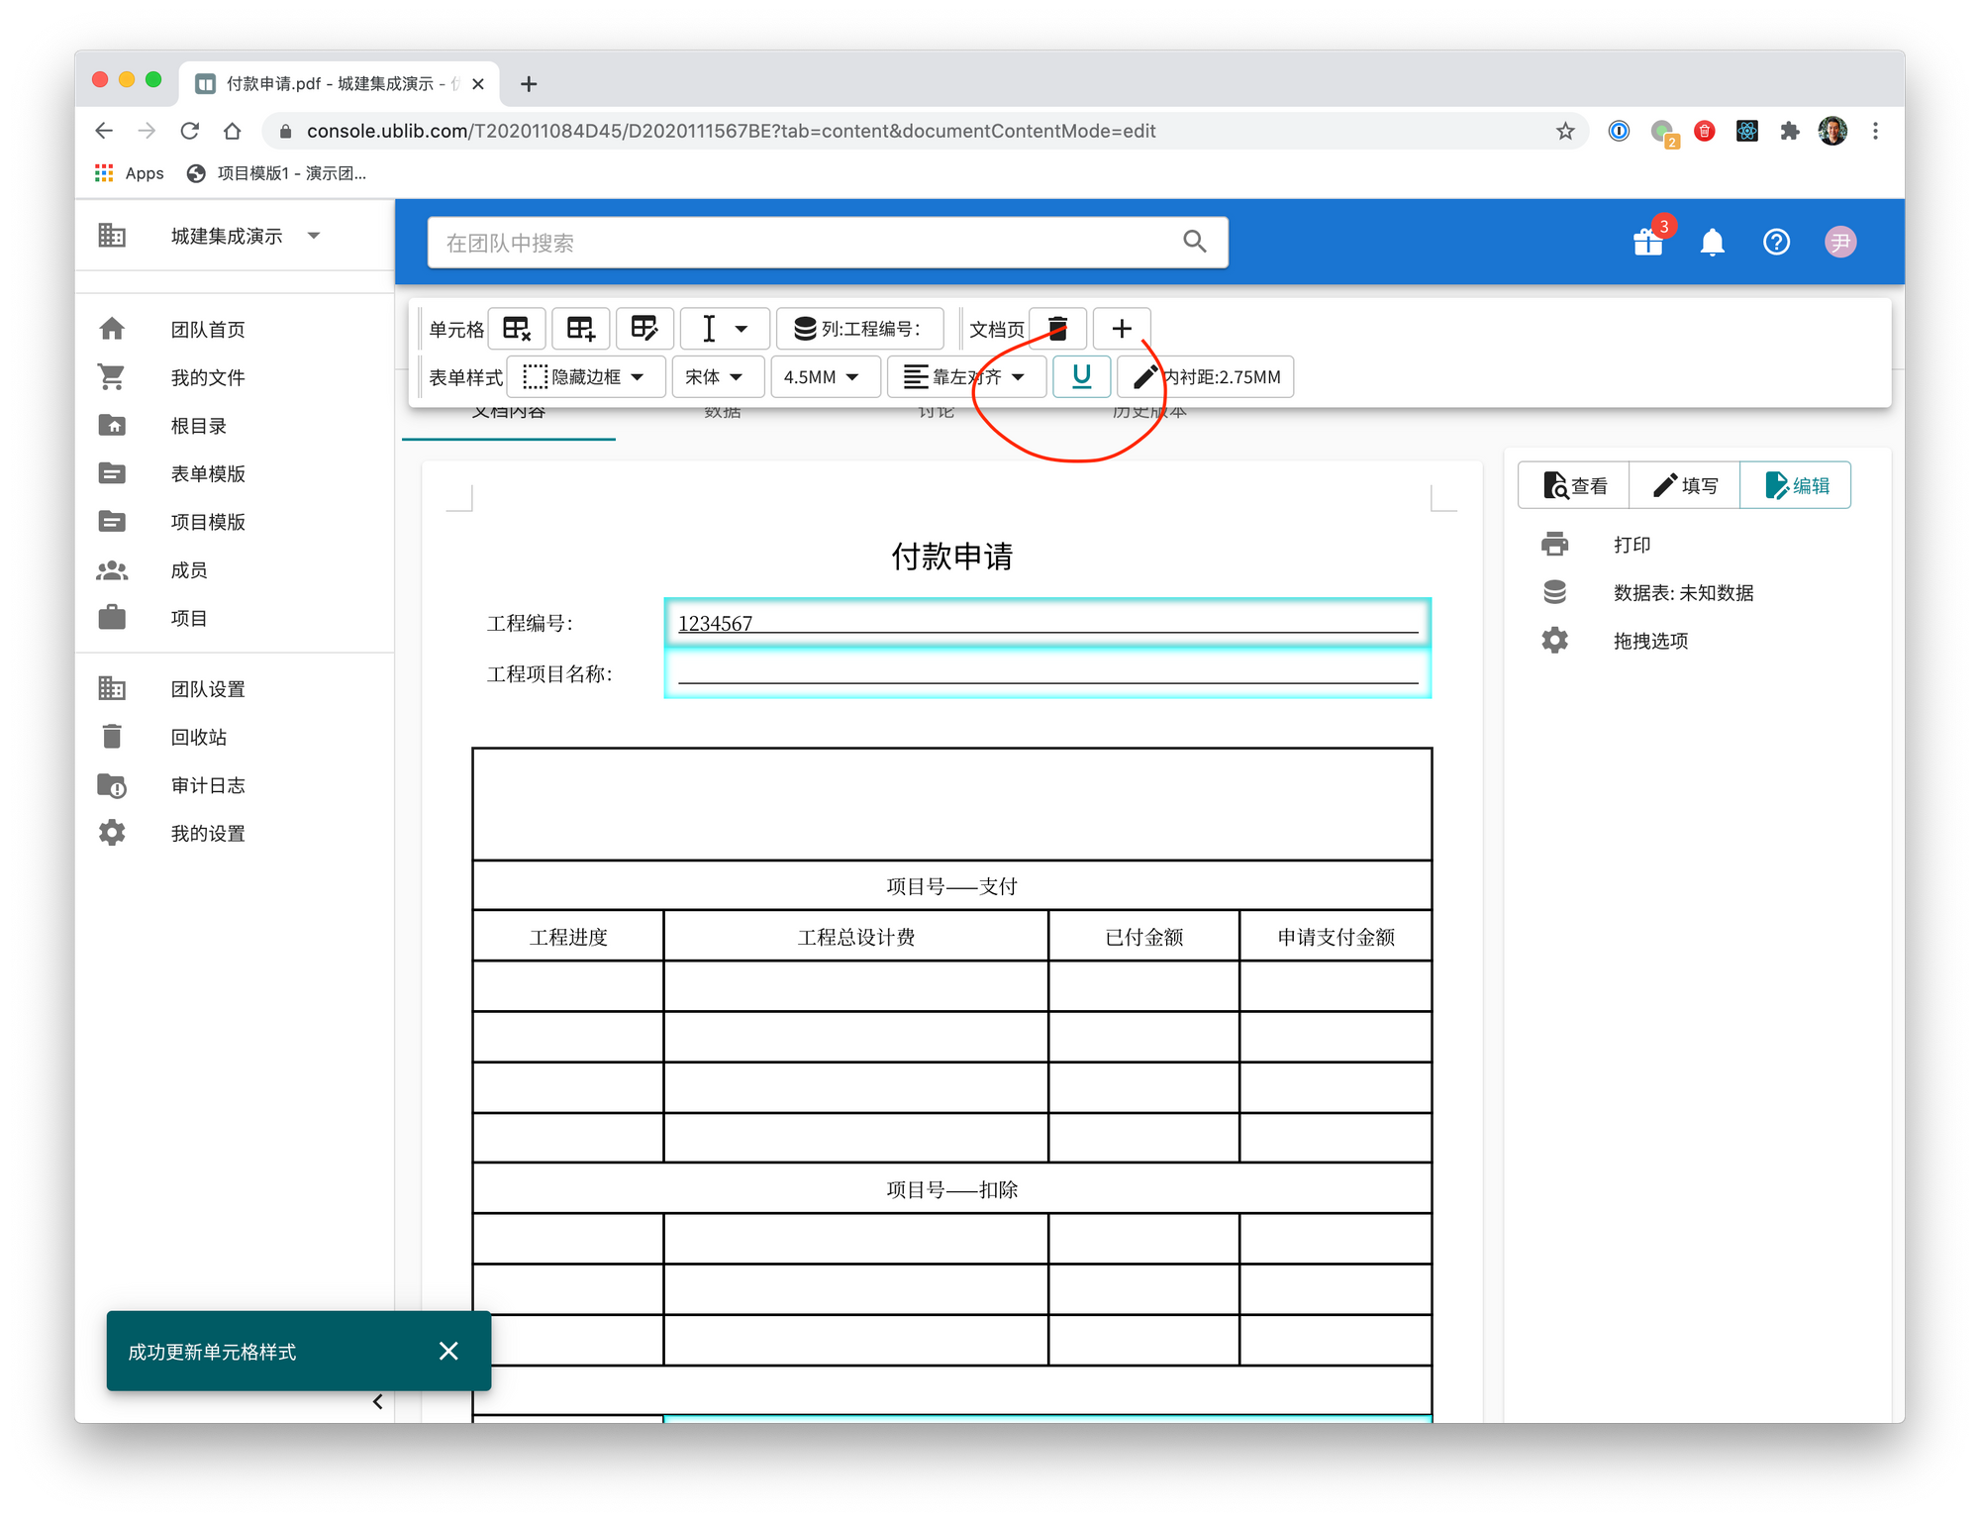Switch to 填写 fill mode
1980x1522 pixels.
1685,486
